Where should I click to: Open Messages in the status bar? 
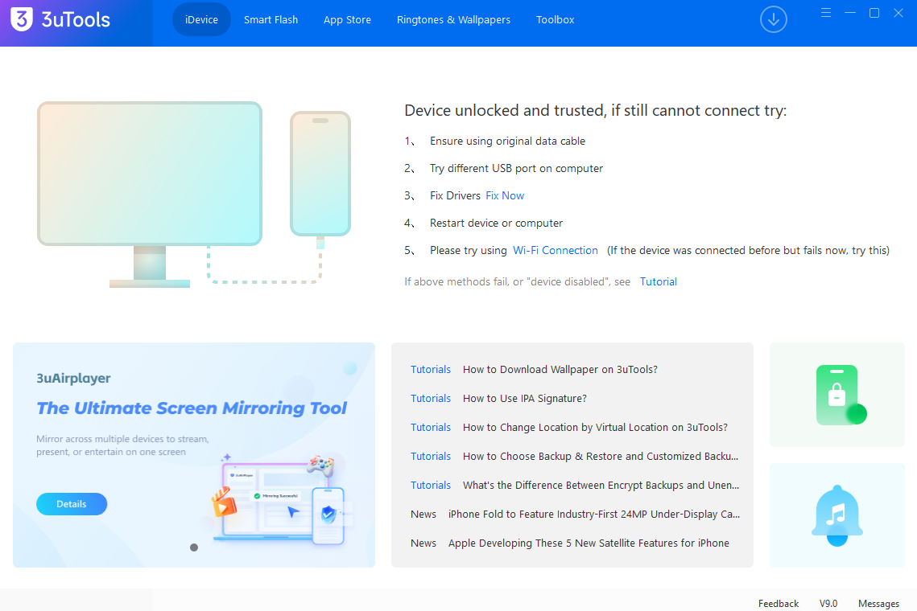878,604
